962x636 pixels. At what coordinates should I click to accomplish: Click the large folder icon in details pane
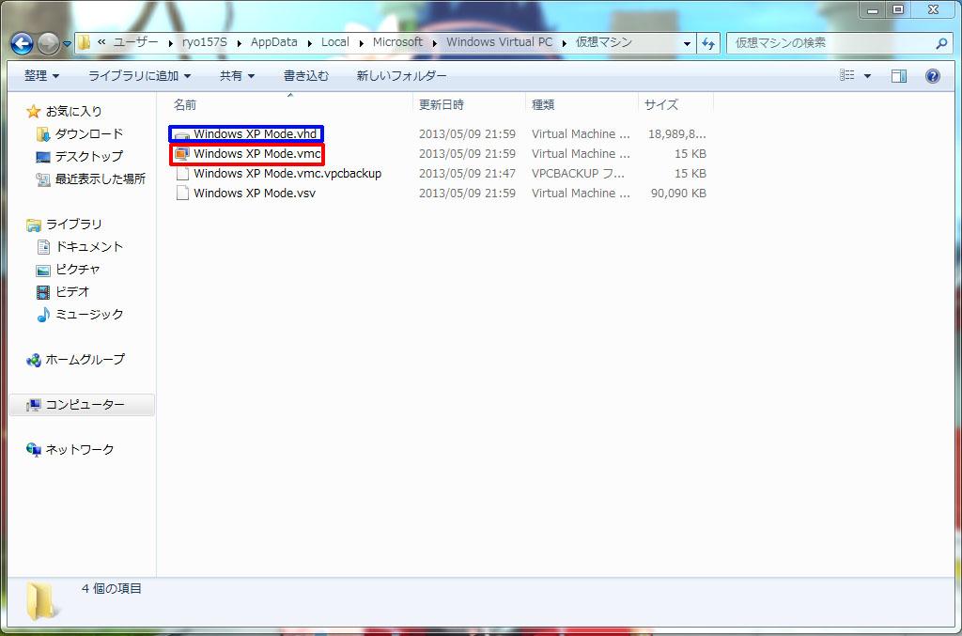(41, 601)
